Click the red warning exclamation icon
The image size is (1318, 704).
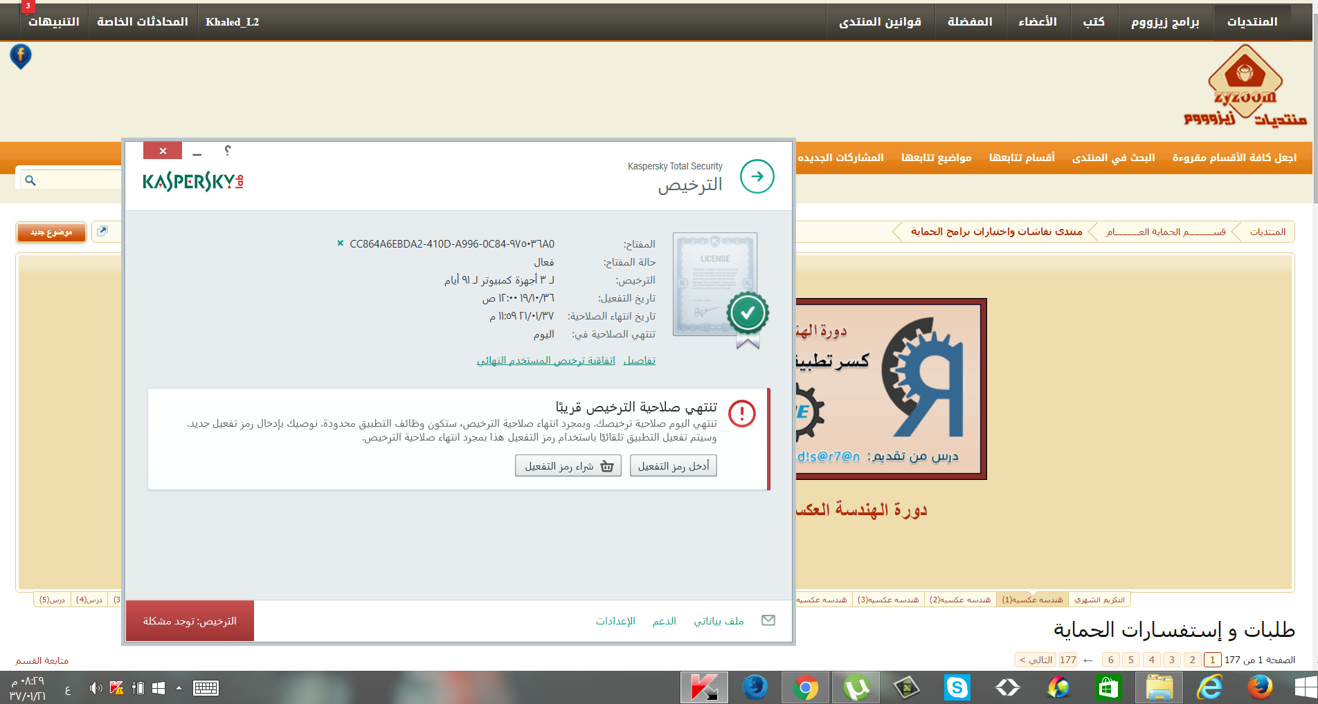pyautogui.click(x=742, y=414)
